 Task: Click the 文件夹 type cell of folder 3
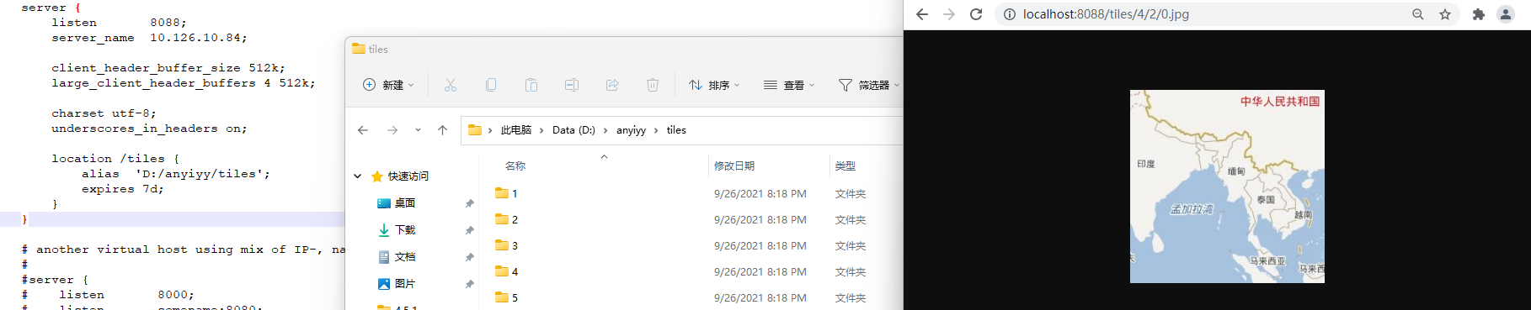pos(851,246)
